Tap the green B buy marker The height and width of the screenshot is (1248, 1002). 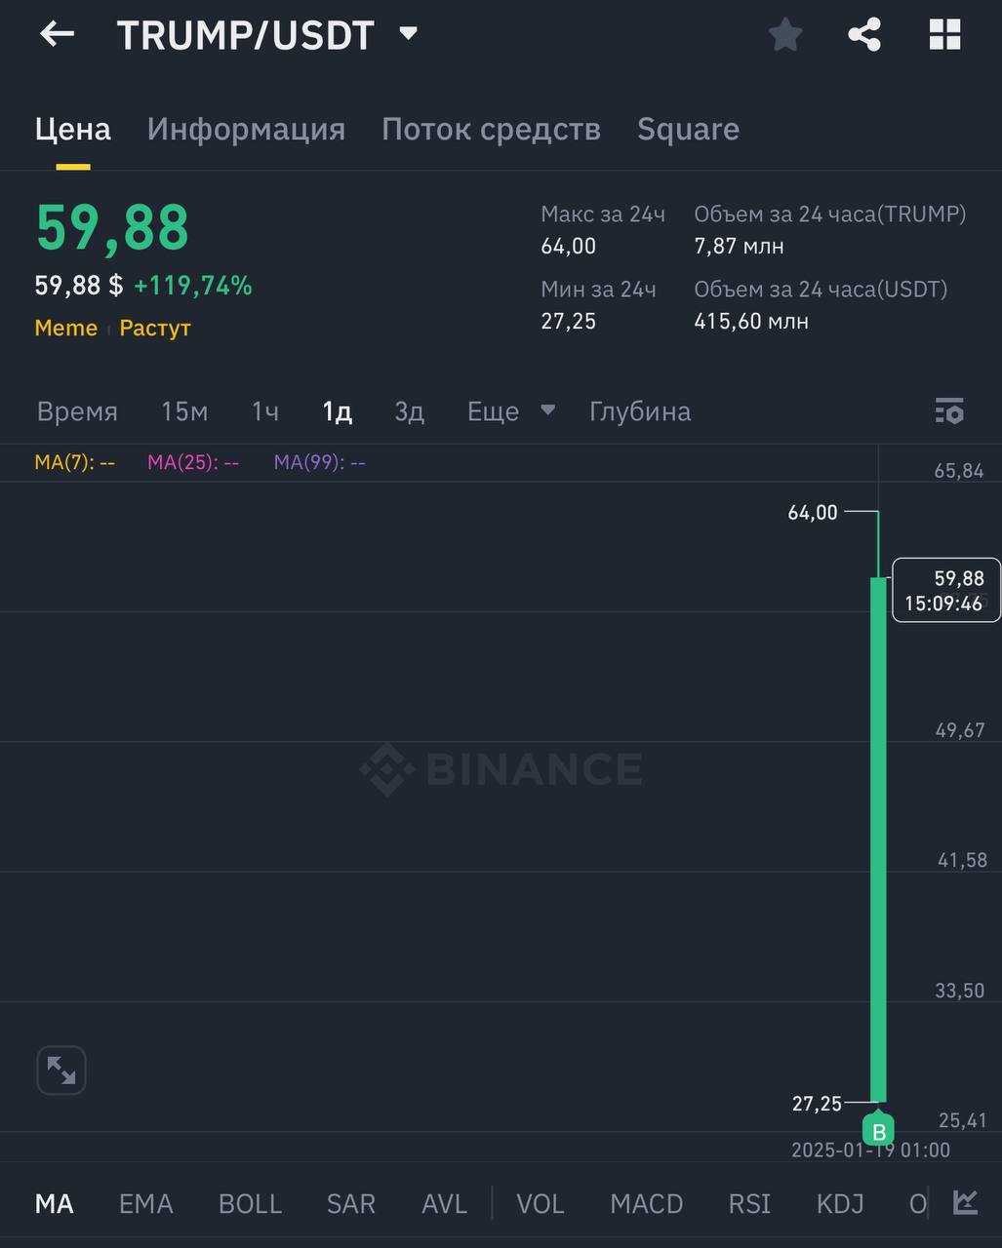pyautogui.click(x=878, y=1132)
